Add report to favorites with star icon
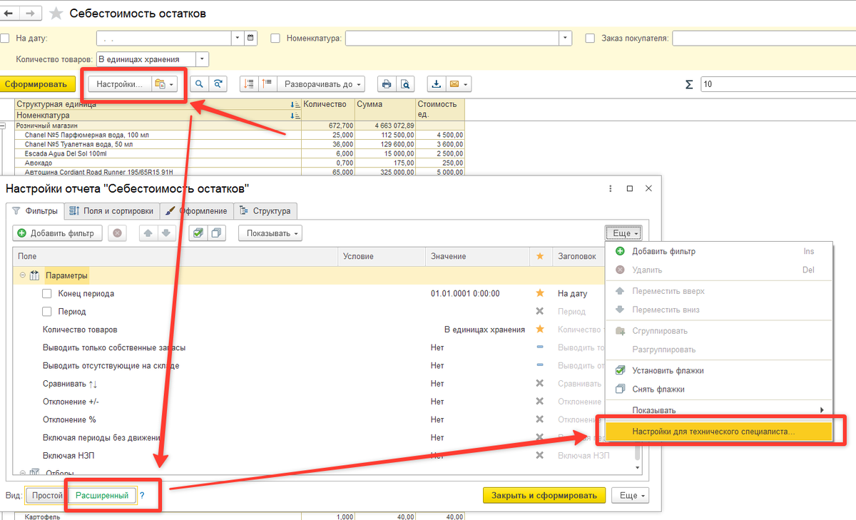 (x=56, y=14)
